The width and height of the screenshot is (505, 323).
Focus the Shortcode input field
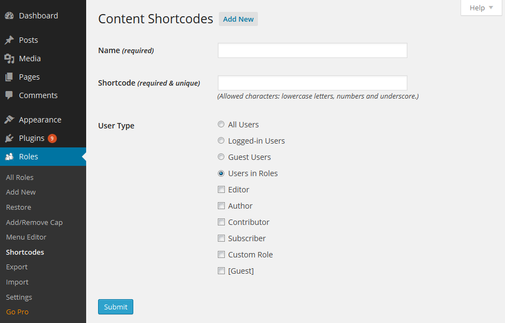(312, 83)
